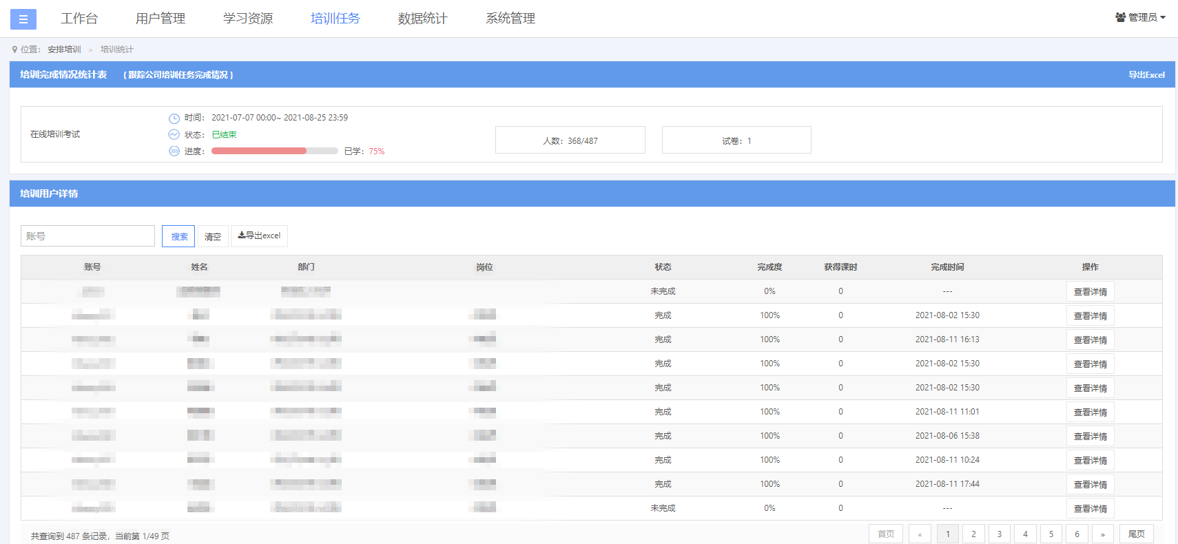View details for row completed 2021-08-11 10:24
This screenshot has width=1178, height=544.
(x=1090, y=461)
